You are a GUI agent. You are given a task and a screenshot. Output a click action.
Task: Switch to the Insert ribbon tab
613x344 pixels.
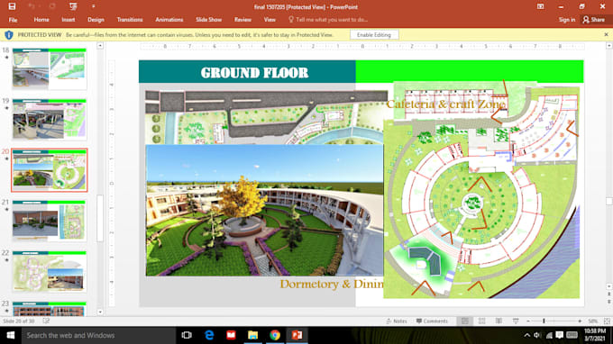pos(68,20)
